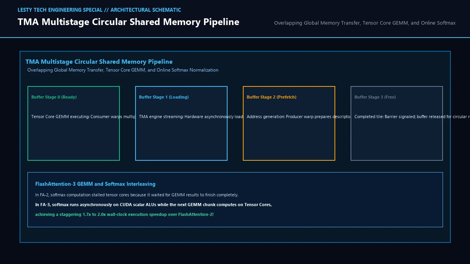
Task: Select the 'Buffer Stage 0 (Ready)' label
Action: pos(54,97)
